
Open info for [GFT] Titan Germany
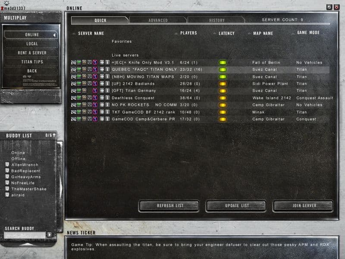click(107, 91)
